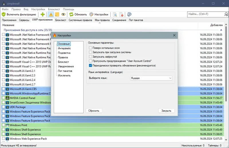Toggle the yellow warning notifications icon
The height and width of the screenshot is (148, 229).
click(51, 14)
